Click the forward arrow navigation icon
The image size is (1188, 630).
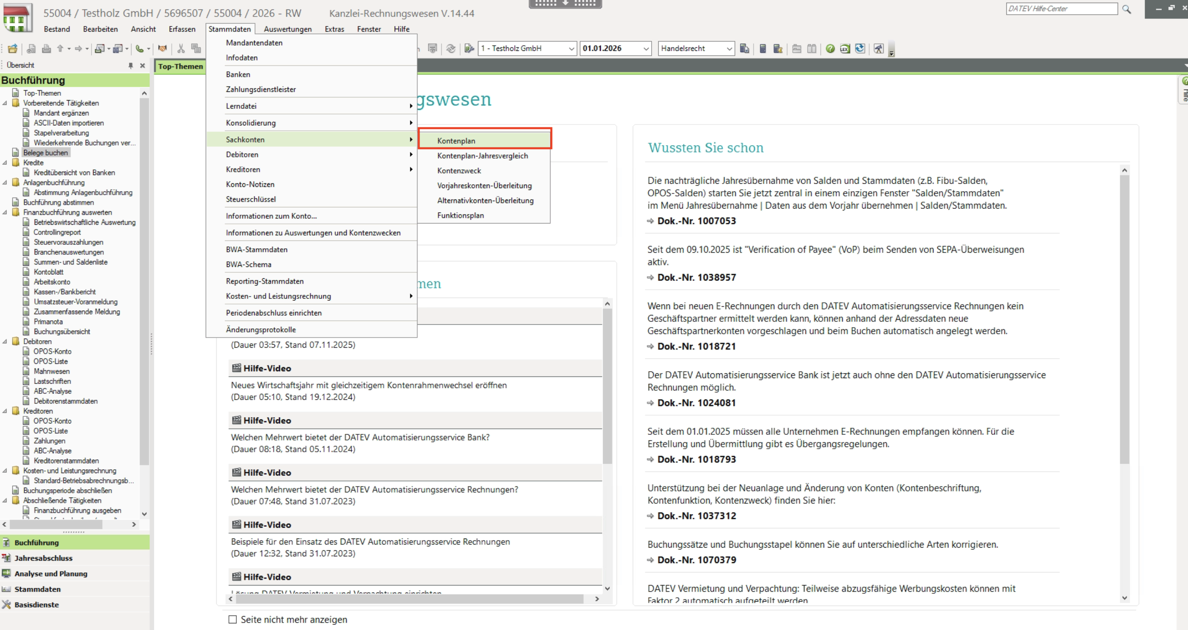79,48
